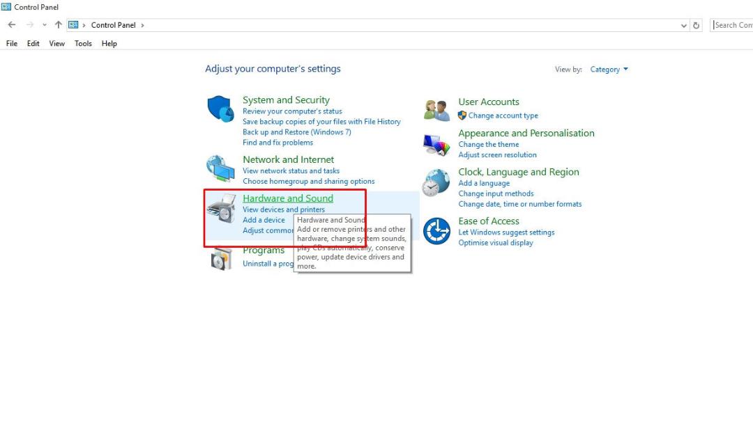Viewport: 753px width, 437px height.
Task: Expand the View by Category dropdown
Action: tap(609, 70)
